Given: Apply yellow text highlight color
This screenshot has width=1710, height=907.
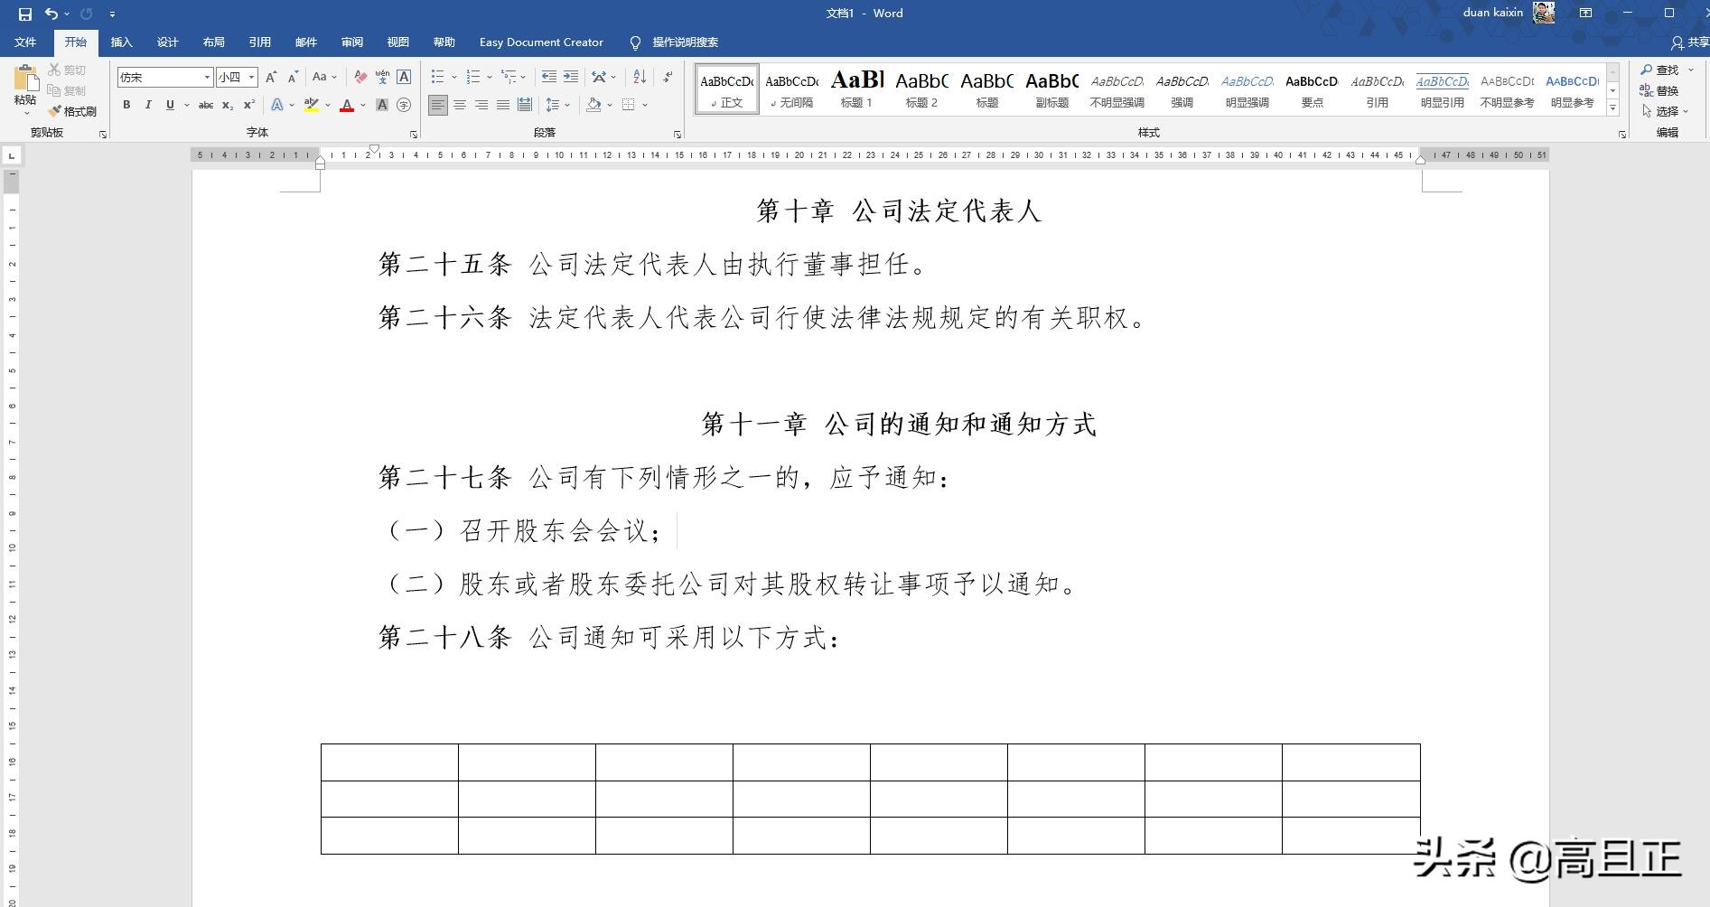Looking at the screenshot, I should pos(311,105).
